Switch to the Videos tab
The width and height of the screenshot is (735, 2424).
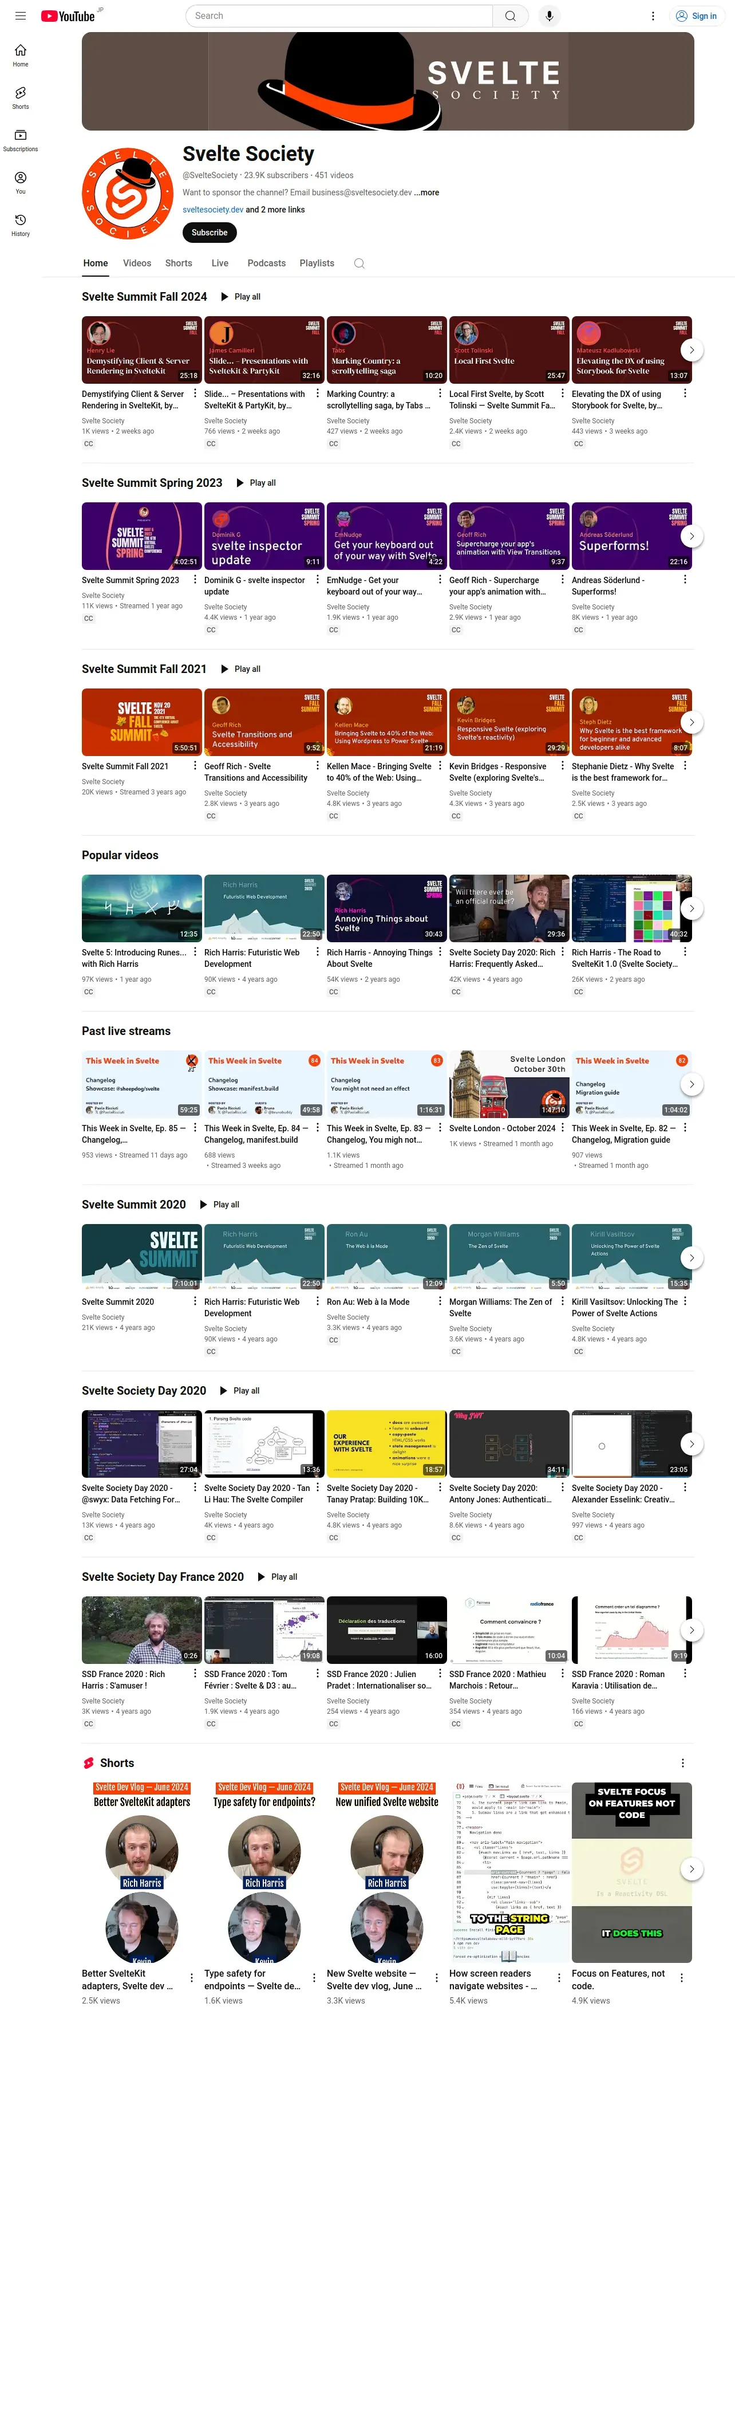click(137, 263)
